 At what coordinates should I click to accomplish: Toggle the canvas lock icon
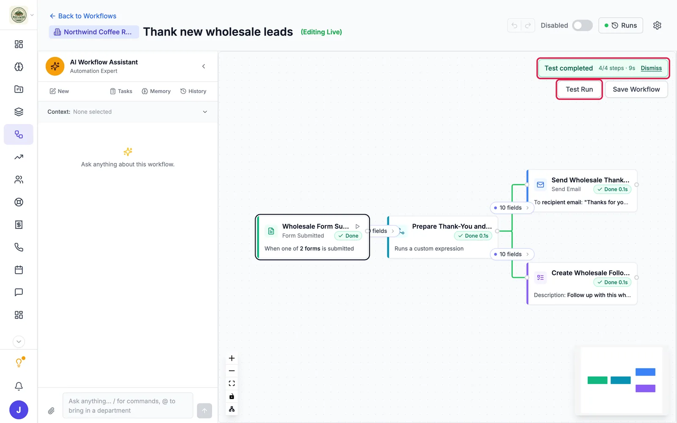click(x=232, y=396)
